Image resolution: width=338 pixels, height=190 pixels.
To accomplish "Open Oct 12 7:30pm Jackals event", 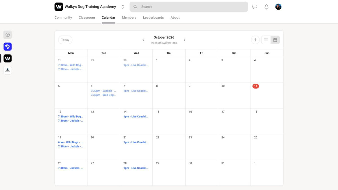I will point(71,121).
